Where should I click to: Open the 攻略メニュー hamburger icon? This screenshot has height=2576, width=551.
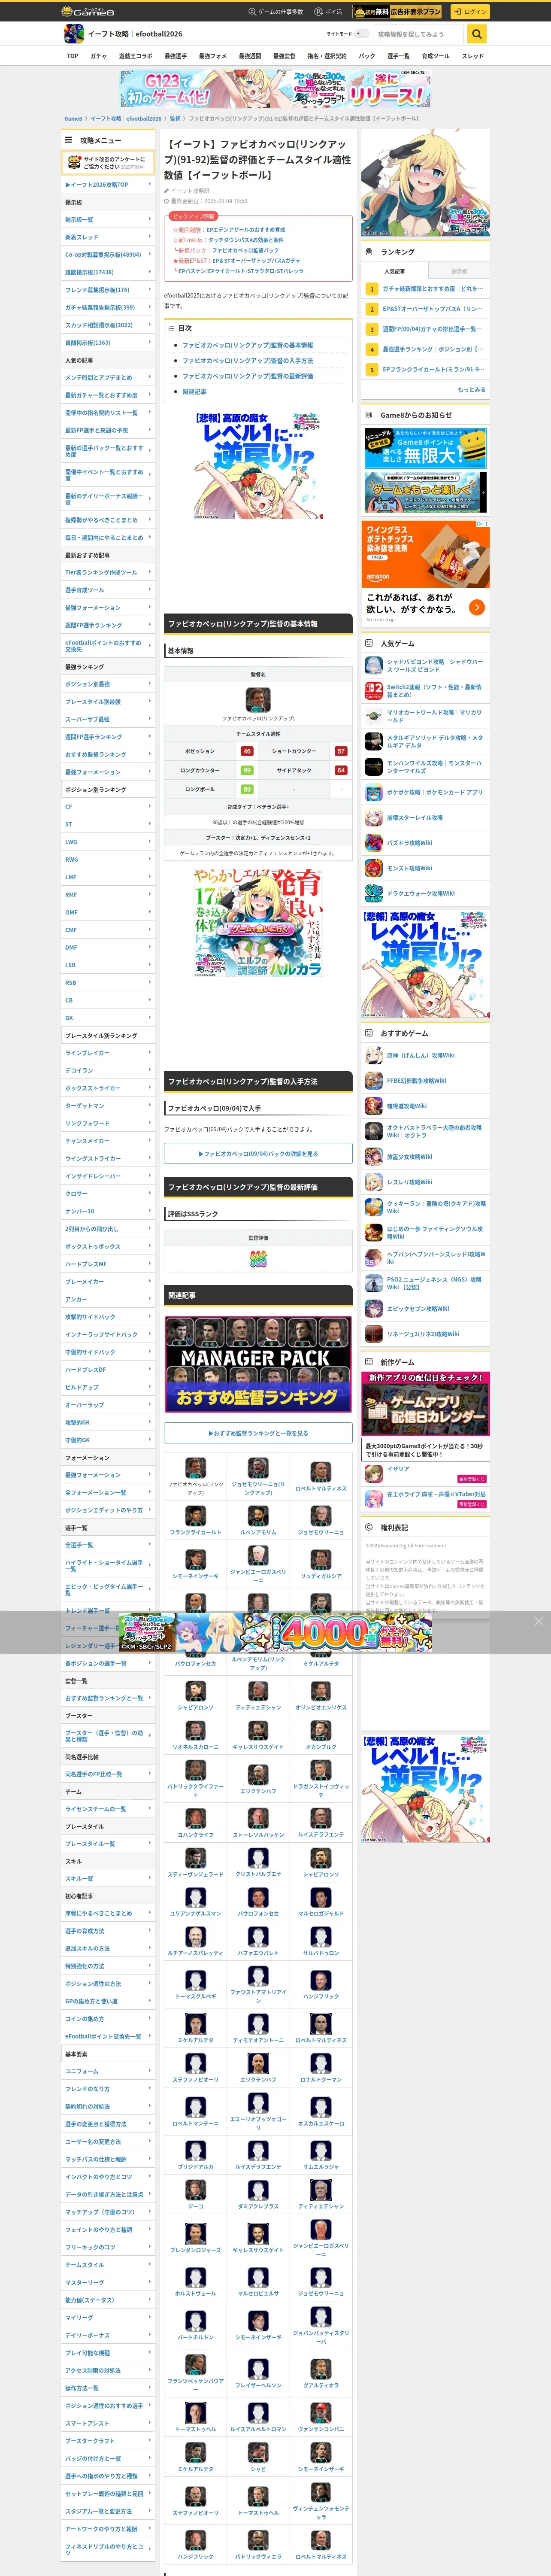click(69, 140)
